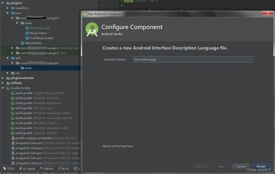
Task: Expand the pluginoutmode module
Action: point(3,78)
